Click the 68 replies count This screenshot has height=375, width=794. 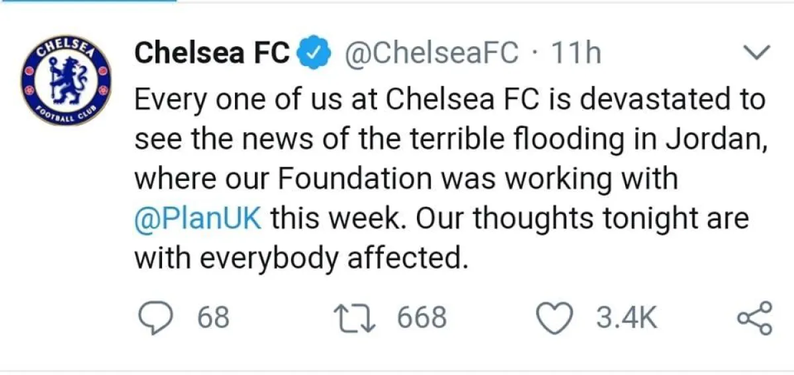coord(214,318)
